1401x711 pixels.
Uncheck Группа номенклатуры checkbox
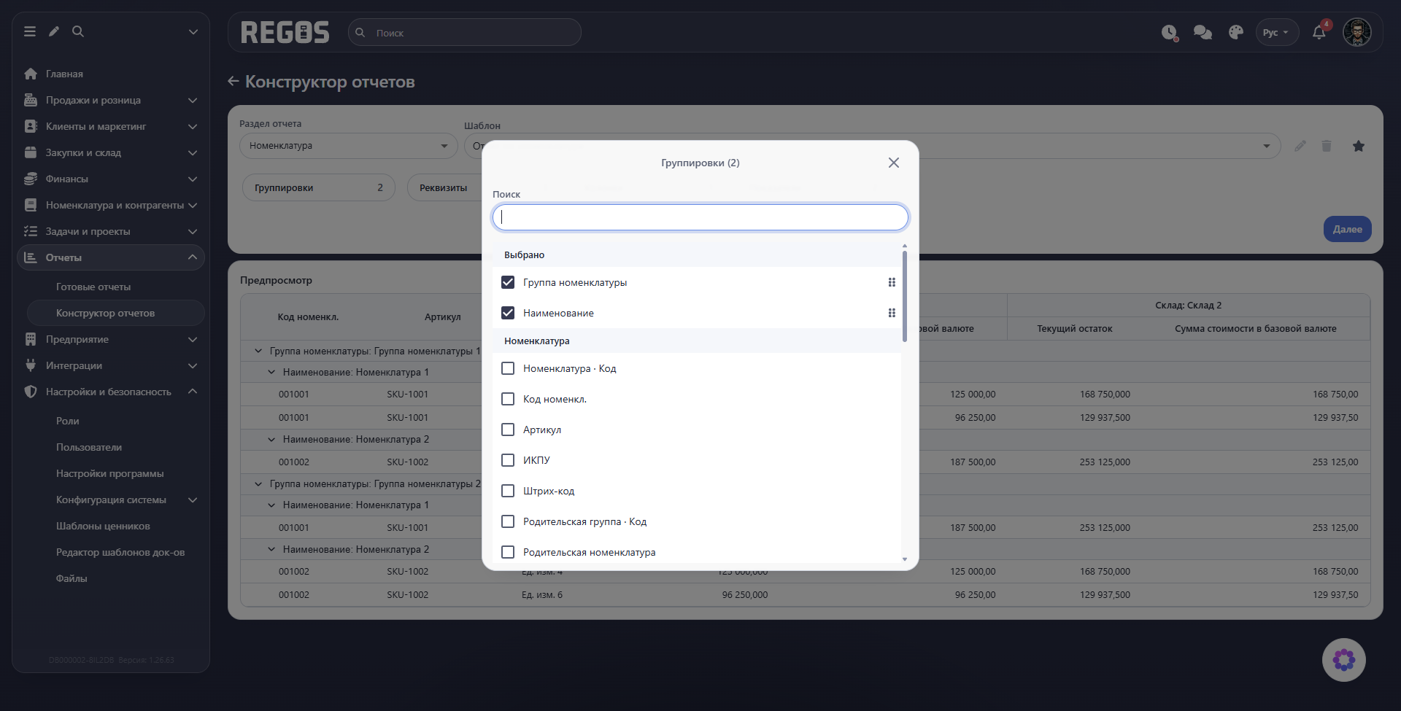pos(508,282)
